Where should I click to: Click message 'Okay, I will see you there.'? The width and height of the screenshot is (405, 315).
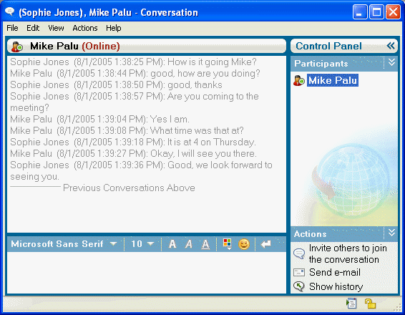point(203,153)
